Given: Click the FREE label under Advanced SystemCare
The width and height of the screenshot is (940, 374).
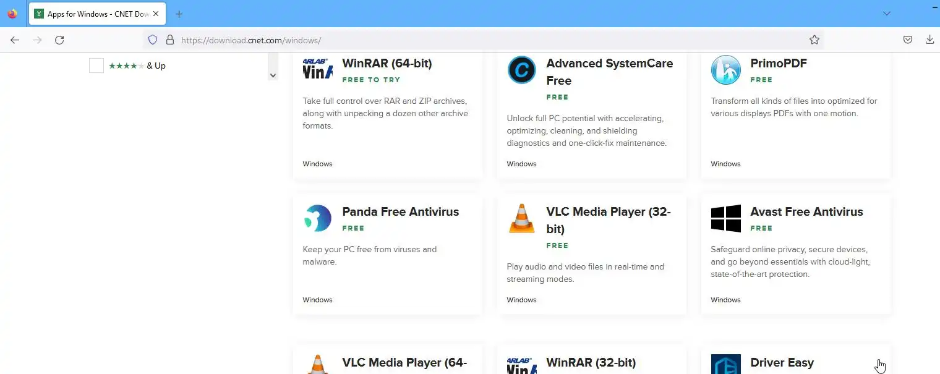Looking at the screenshot, I should click(557, 97).
